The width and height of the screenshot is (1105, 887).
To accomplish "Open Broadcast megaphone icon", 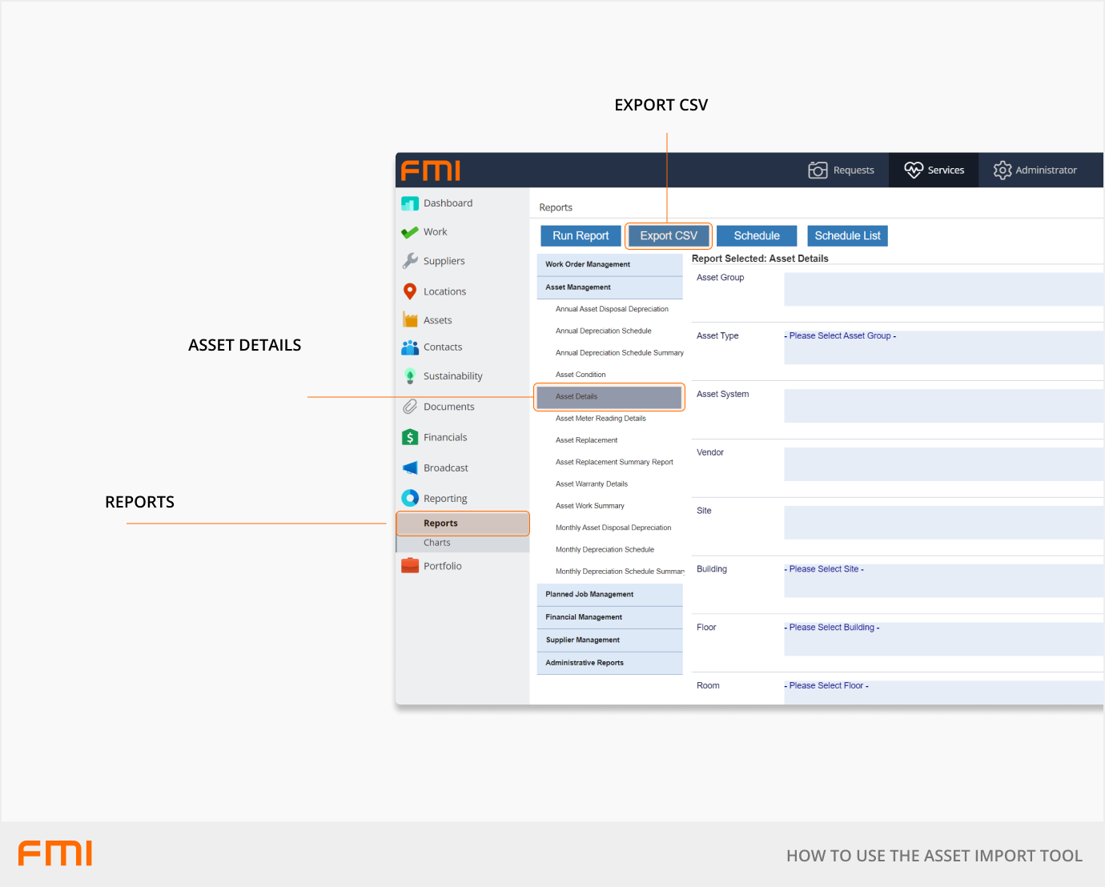I will (x=410, y=468).
